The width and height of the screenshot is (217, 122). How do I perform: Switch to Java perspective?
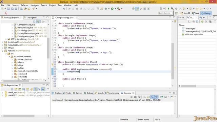pyautogui.click(x=196, y=13)
